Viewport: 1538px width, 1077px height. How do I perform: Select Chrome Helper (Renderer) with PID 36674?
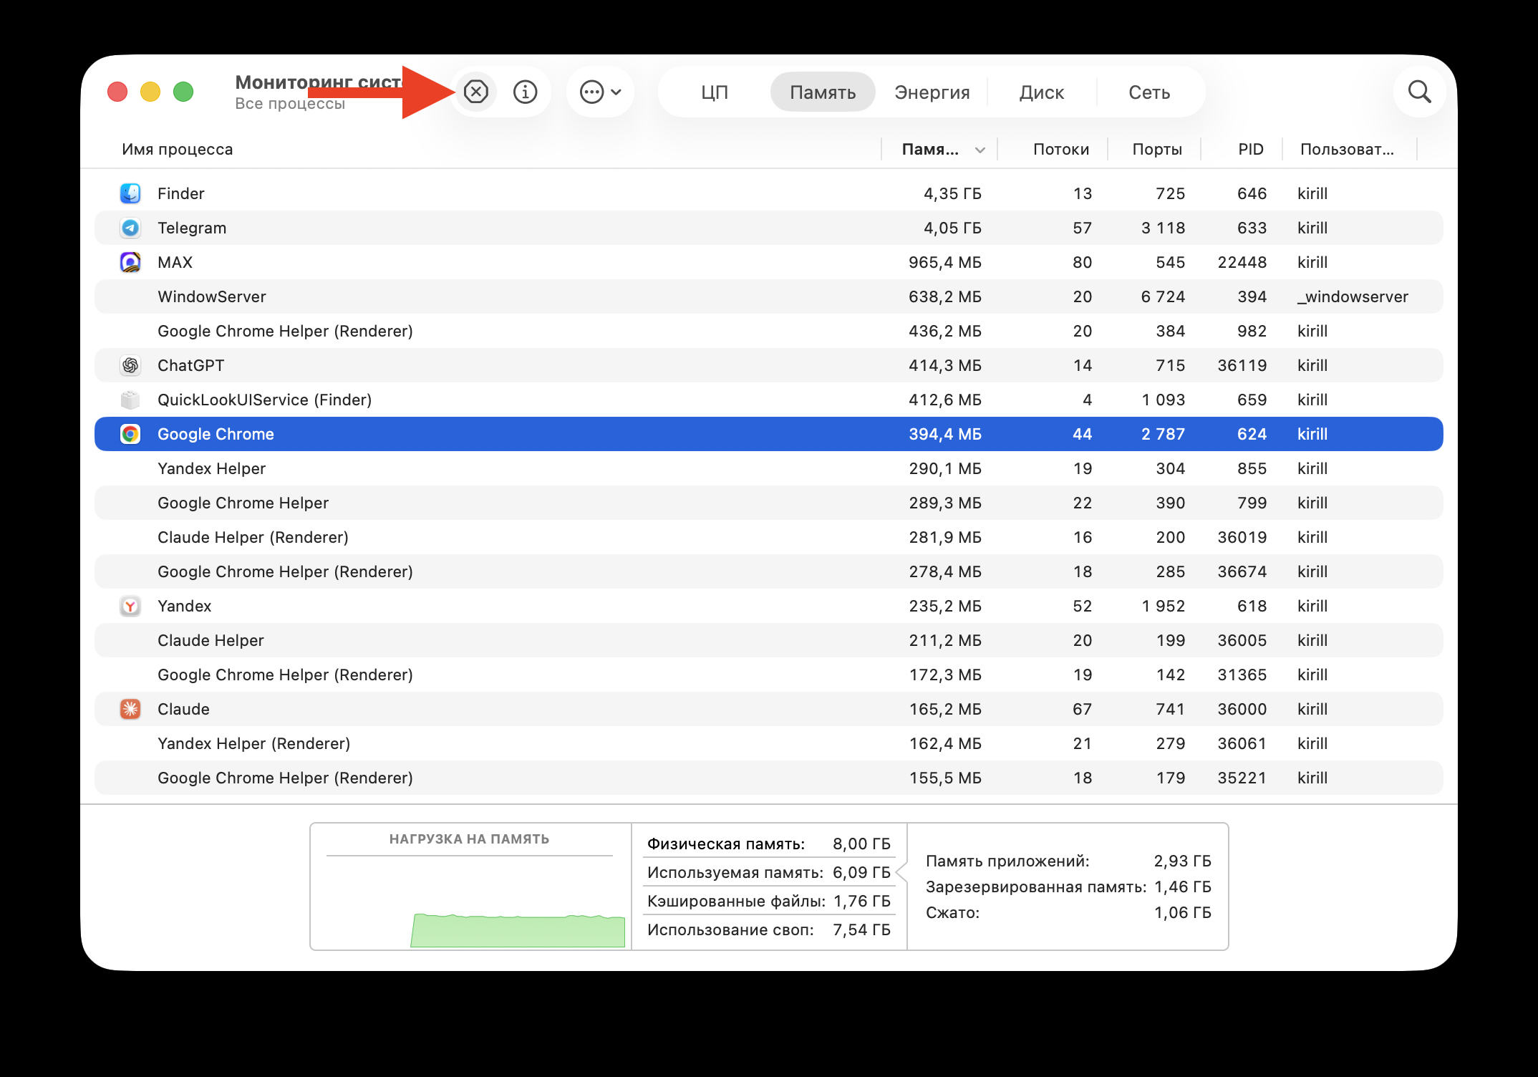pyautogui.click(x=768, y=571)
